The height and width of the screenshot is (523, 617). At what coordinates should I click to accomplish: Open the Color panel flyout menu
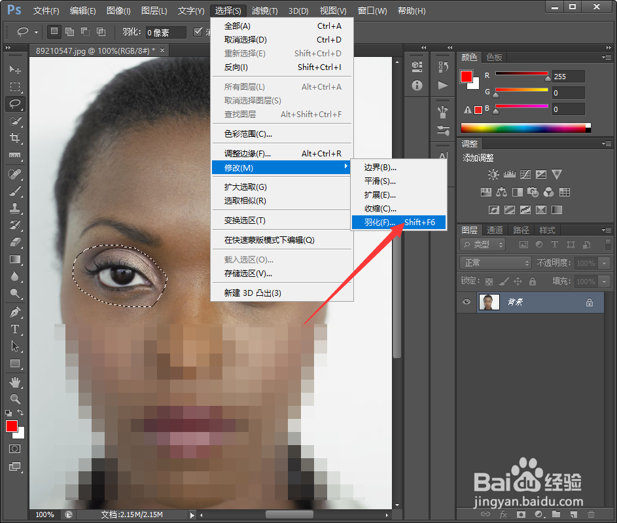pyautogui.click(x=607, y=58)
